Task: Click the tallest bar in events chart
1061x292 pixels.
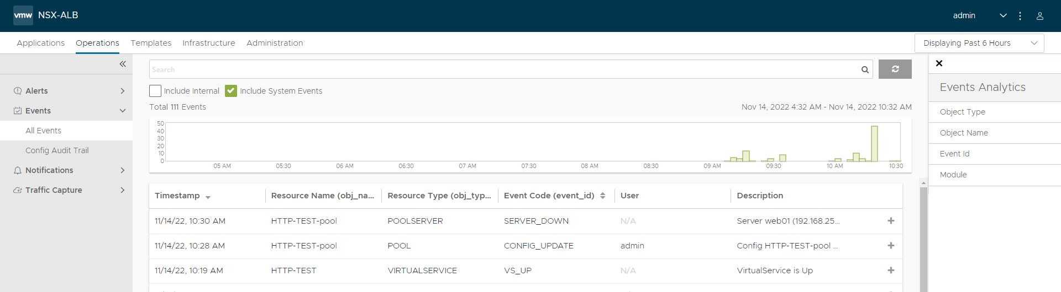Action: pyautogui.click(x=874, y=144)
